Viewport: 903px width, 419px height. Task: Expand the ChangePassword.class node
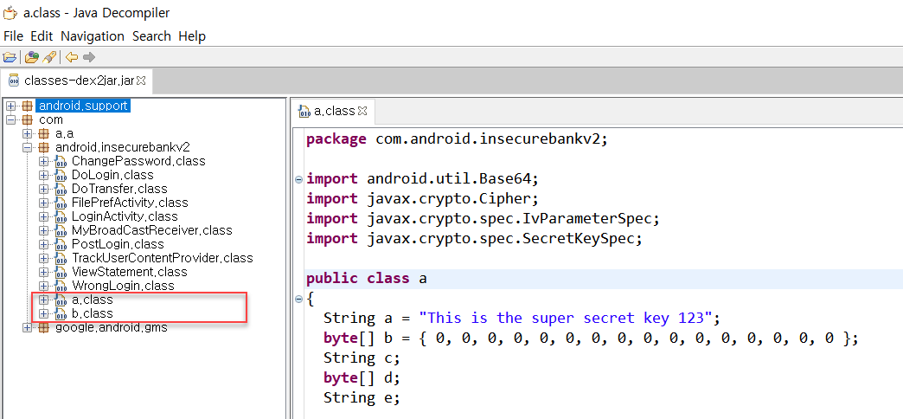point(44,161)
